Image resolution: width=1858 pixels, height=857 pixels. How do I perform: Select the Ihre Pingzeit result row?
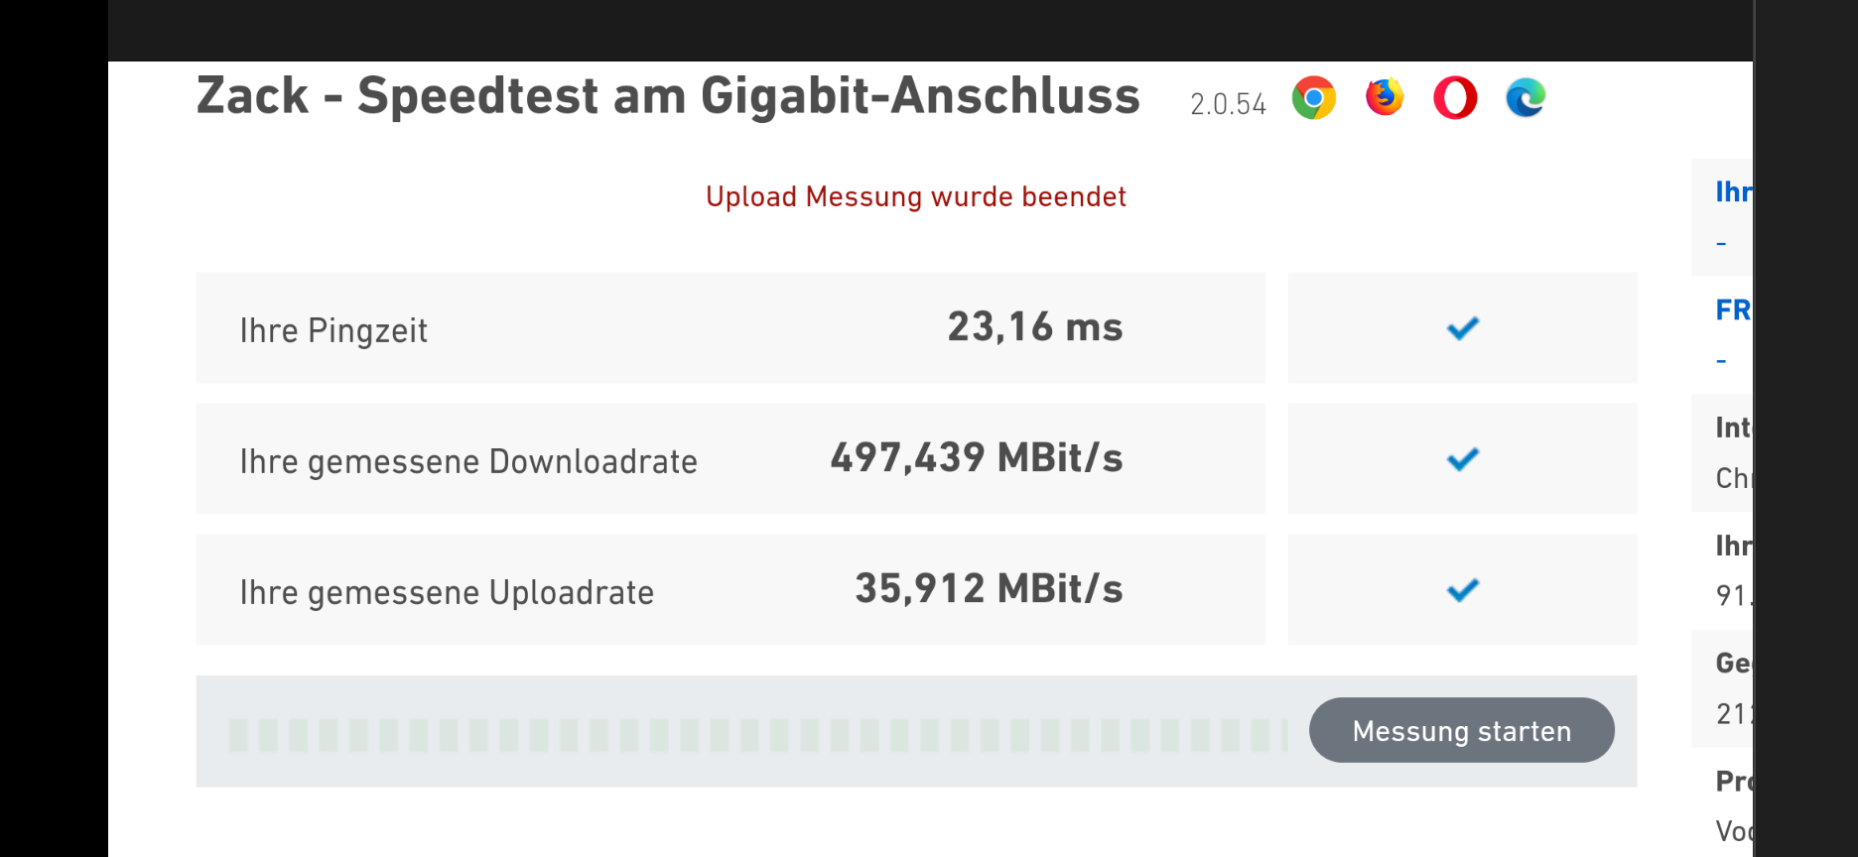[730, 328]
